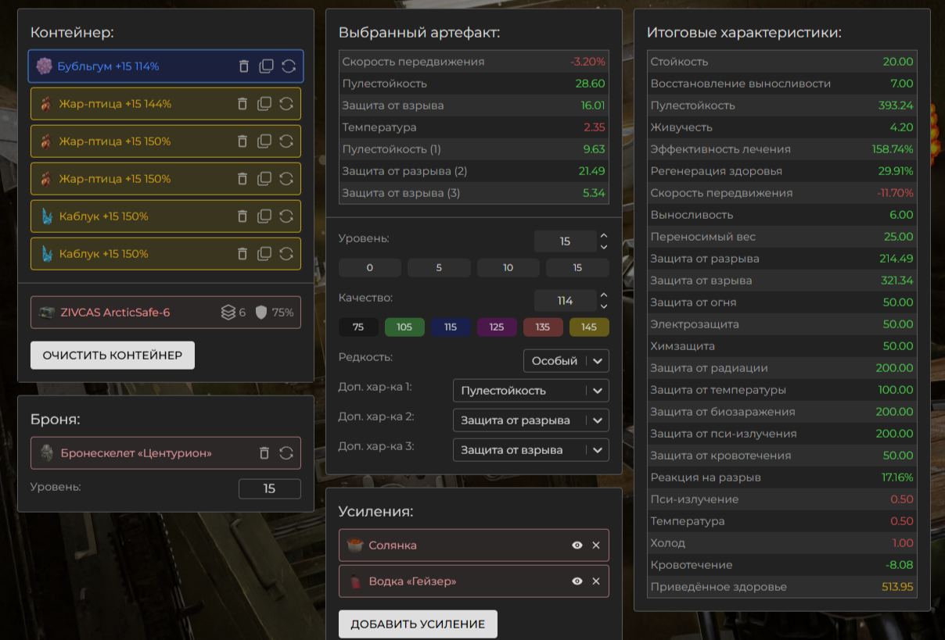Click the slots layers icon on ZIVCAS row
945x640 pixels.
coord(228,313)
